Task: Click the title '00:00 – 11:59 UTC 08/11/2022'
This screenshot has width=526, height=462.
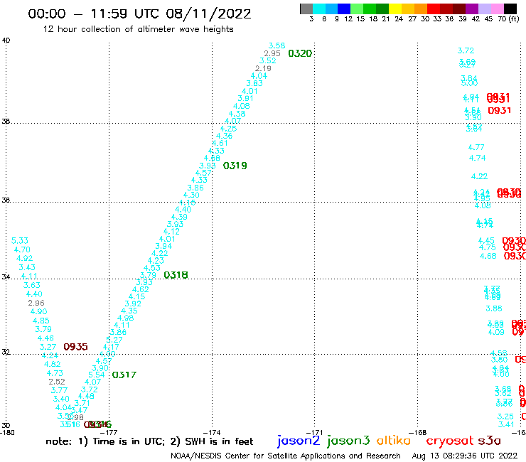Action: tap(139, 14)
